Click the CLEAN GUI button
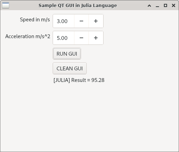 [x=69, y=68]
